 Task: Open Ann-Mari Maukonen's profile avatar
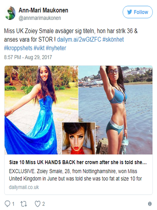(10, 13)
